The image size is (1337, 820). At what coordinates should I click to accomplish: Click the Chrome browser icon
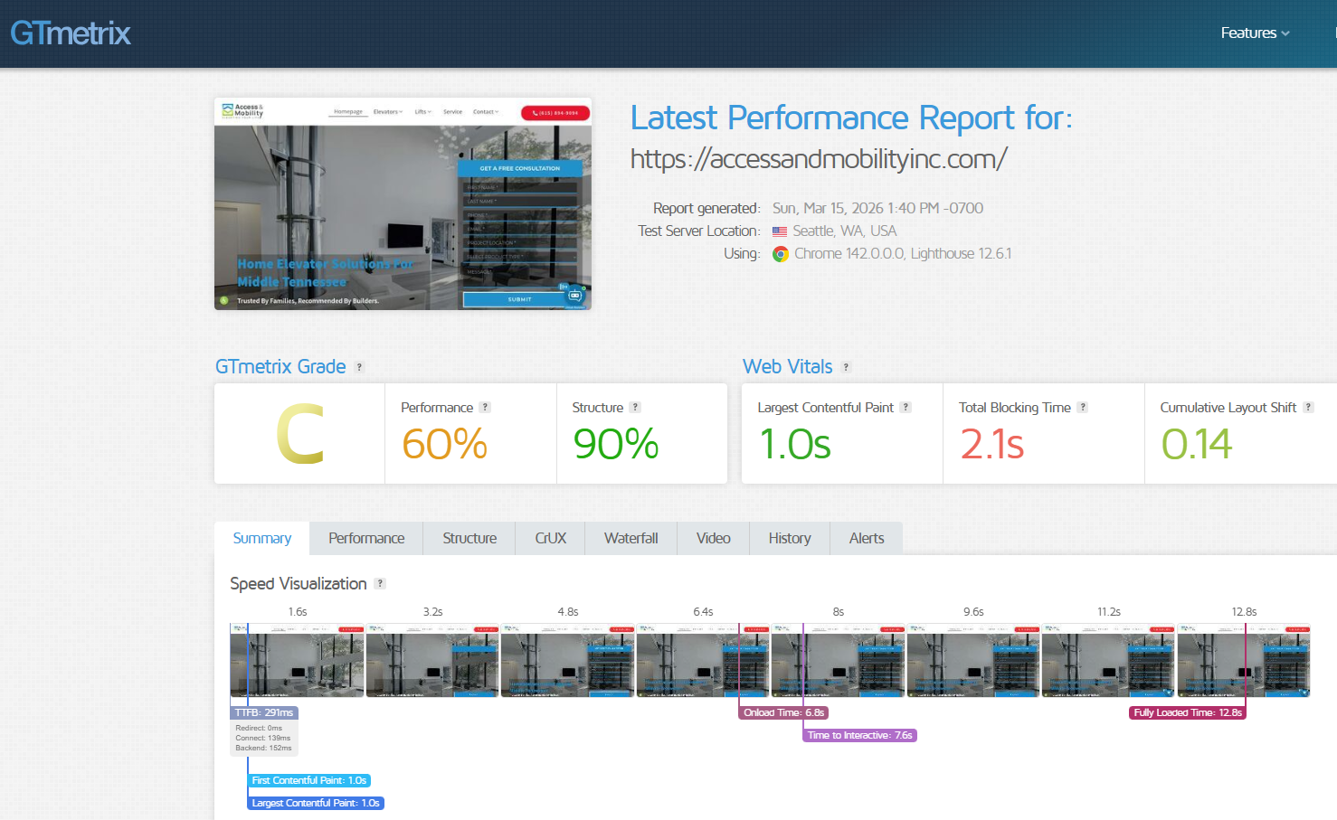pyautogui.click(x=781, y=255)
